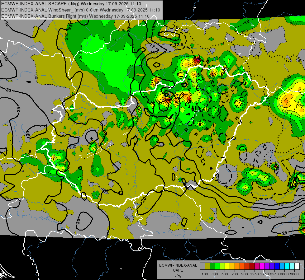
Task: Click the amber legend swatch before 700
Action: pos(232,266)
